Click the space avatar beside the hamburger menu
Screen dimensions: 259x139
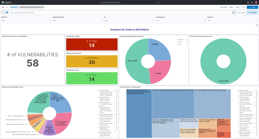click(7, 7)
